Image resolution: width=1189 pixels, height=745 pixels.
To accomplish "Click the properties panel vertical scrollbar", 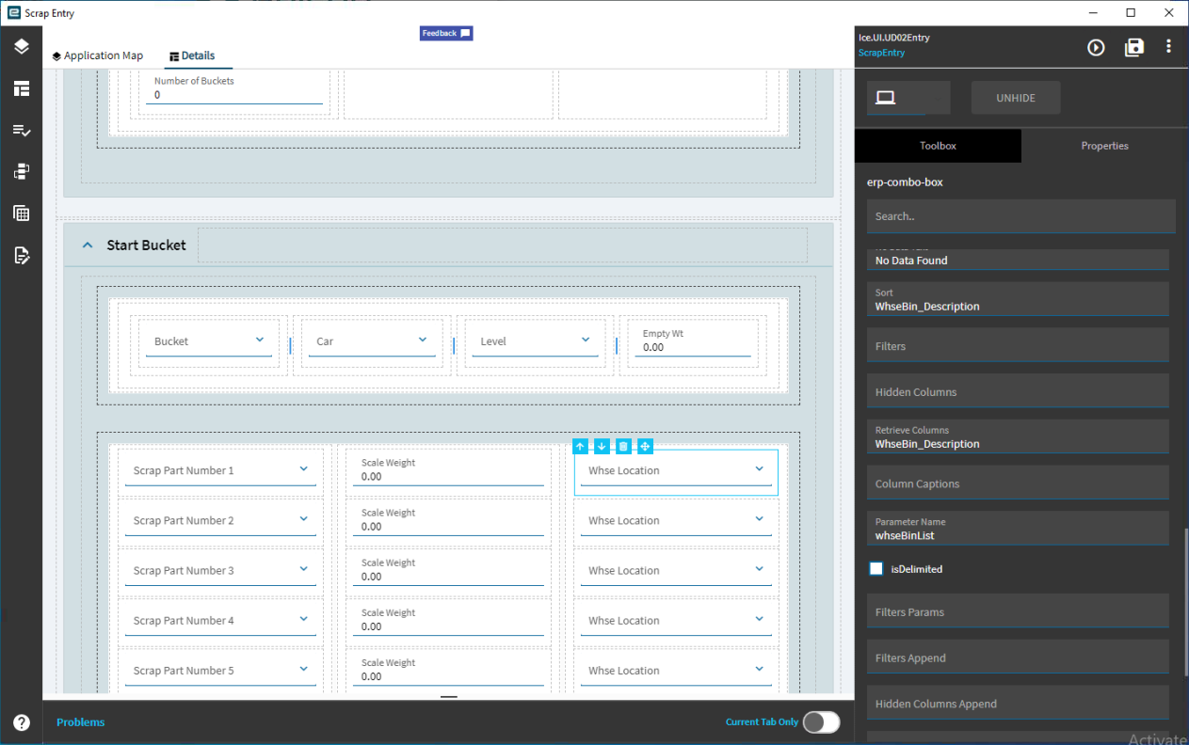I will click(1185, 602).
